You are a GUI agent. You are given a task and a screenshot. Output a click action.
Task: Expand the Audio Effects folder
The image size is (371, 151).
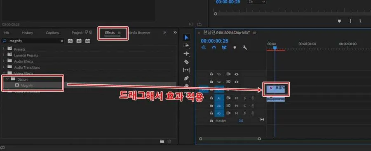[4, 61]
